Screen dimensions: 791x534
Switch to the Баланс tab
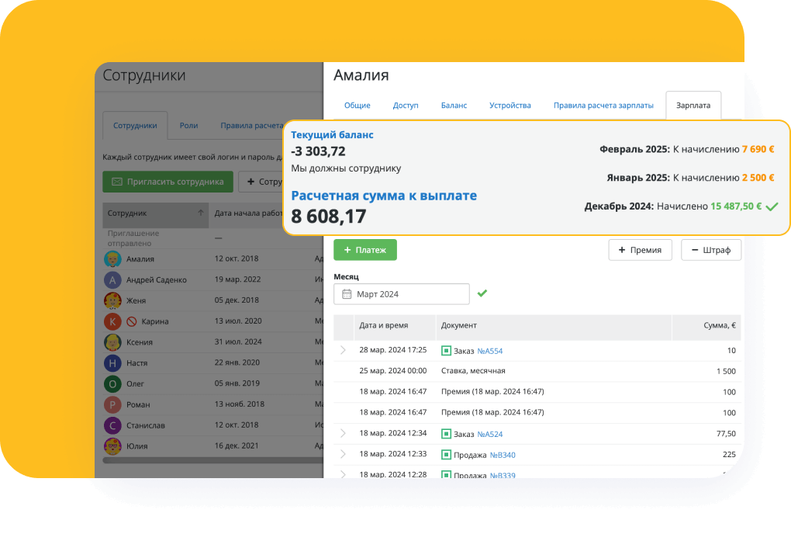[x=454, y=106]
